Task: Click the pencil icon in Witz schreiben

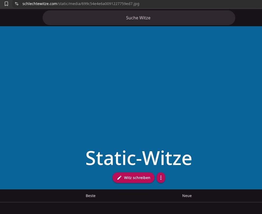Action: coord(119,178)
